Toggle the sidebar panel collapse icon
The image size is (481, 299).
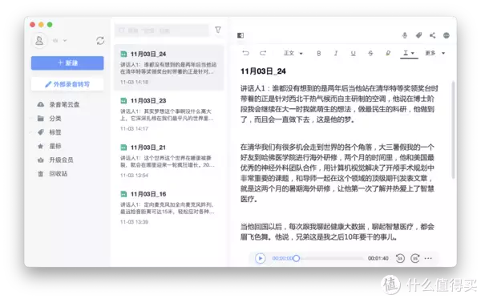tap(240, 35)
